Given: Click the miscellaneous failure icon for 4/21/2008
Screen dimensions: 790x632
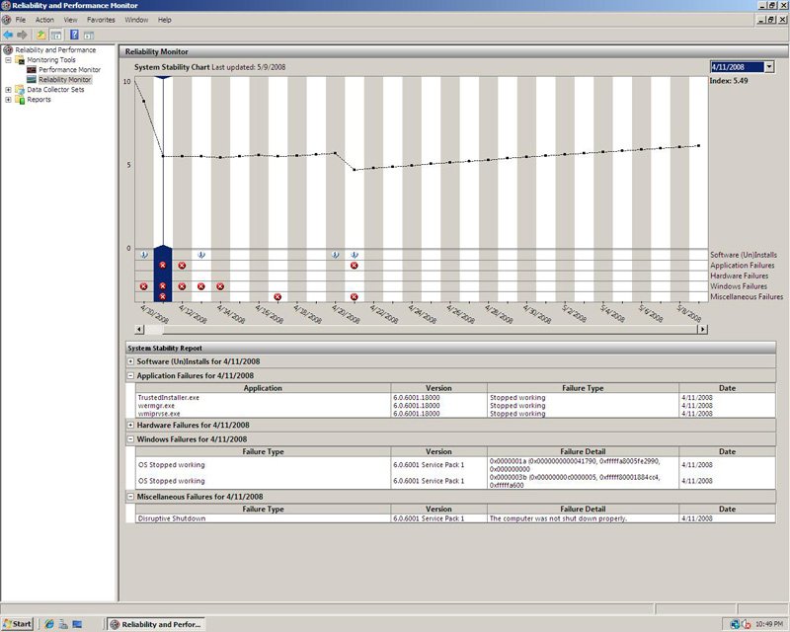Looking at the screenshot, I should tap(355, 297).
